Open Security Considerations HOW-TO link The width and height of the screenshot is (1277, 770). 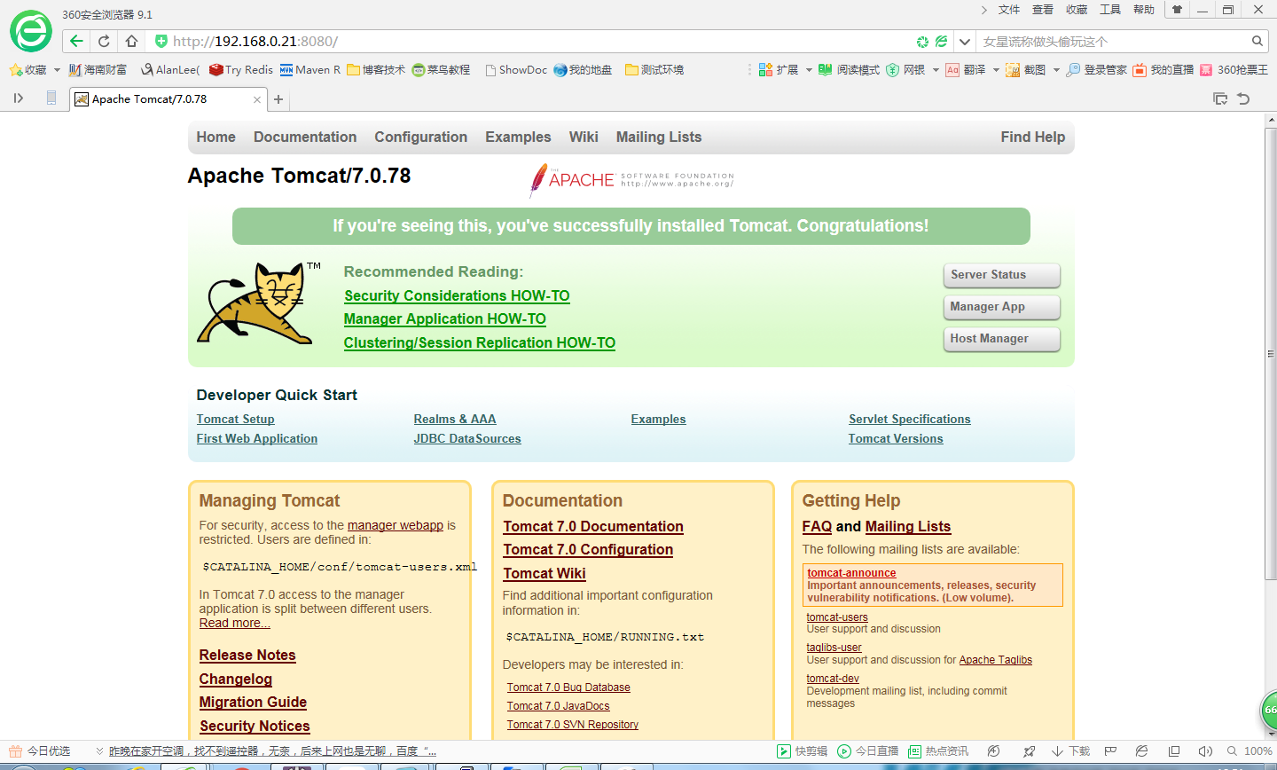[457, 296]
